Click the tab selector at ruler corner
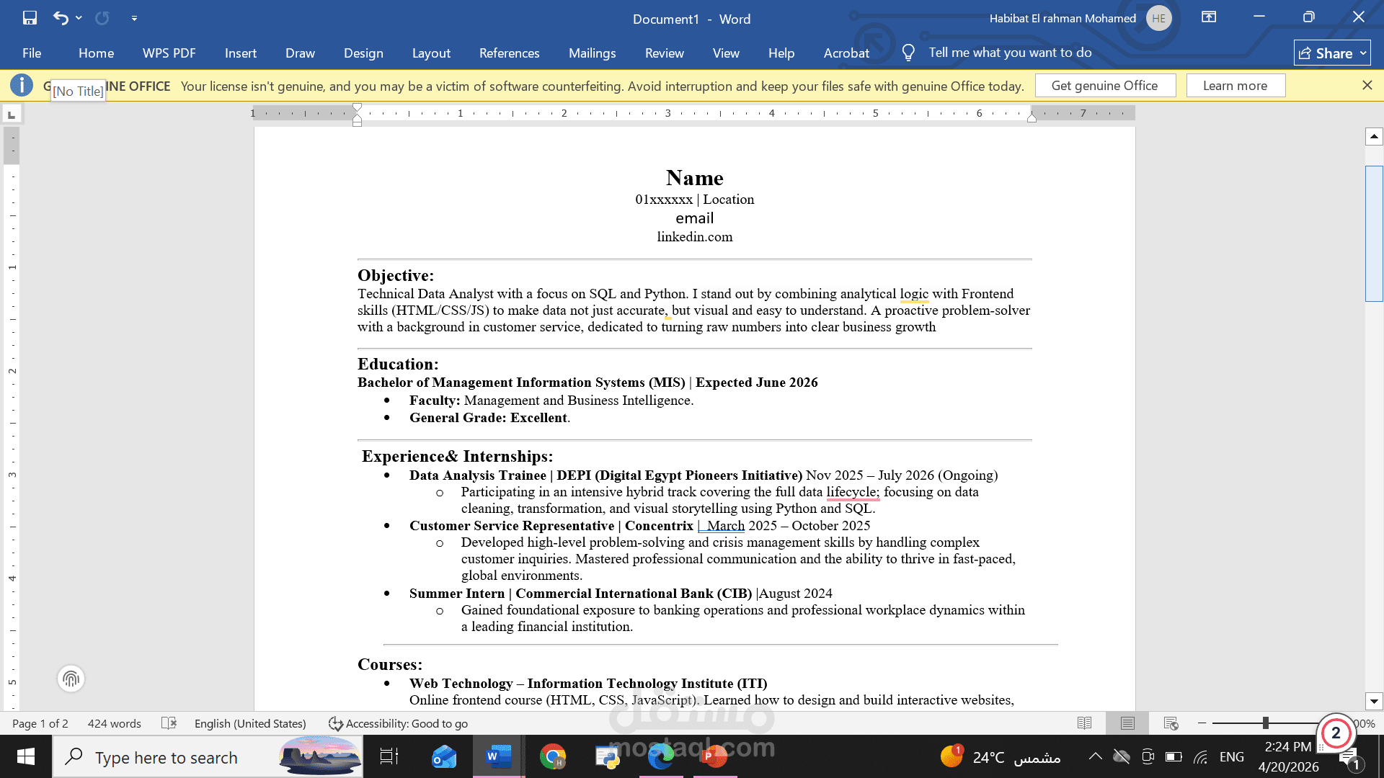This screenshot has width=1384, height=778. 12,114
